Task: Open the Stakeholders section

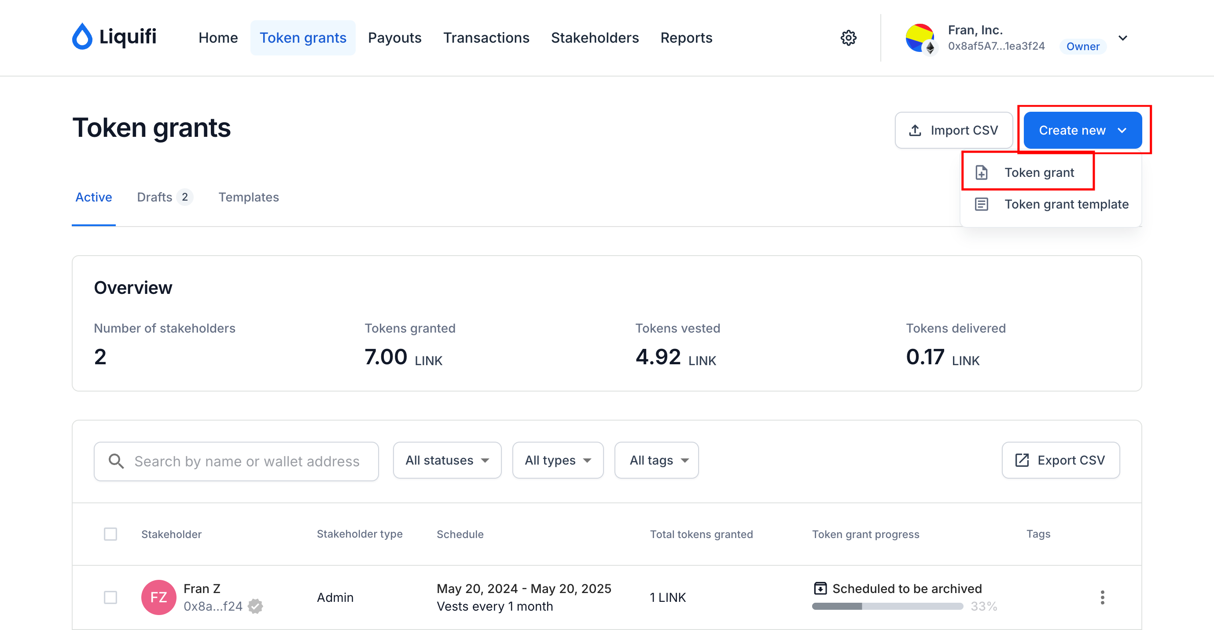Action: [595, 38]
